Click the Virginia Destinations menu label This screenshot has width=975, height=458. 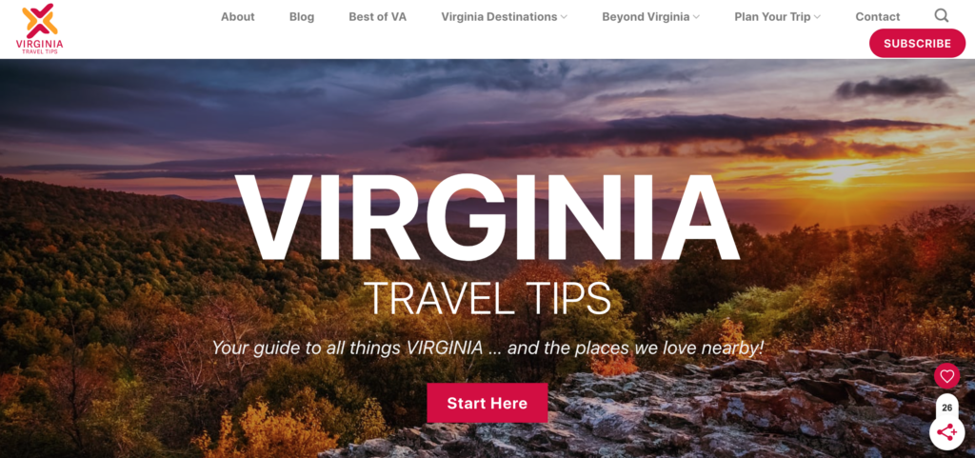tap(499, 17)
